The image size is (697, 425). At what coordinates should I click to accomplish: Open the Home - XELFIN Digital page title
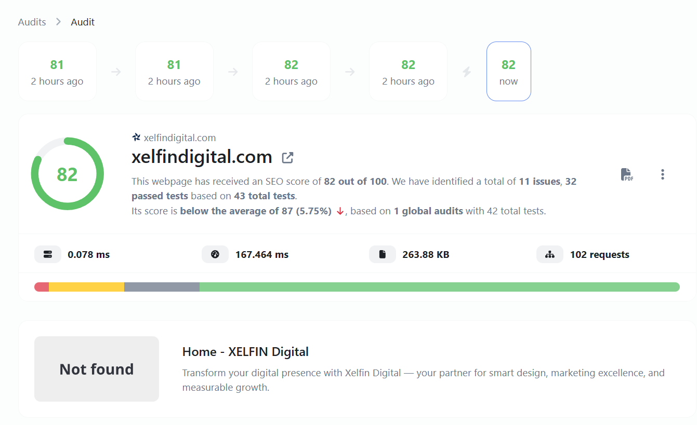coord(245,351)
